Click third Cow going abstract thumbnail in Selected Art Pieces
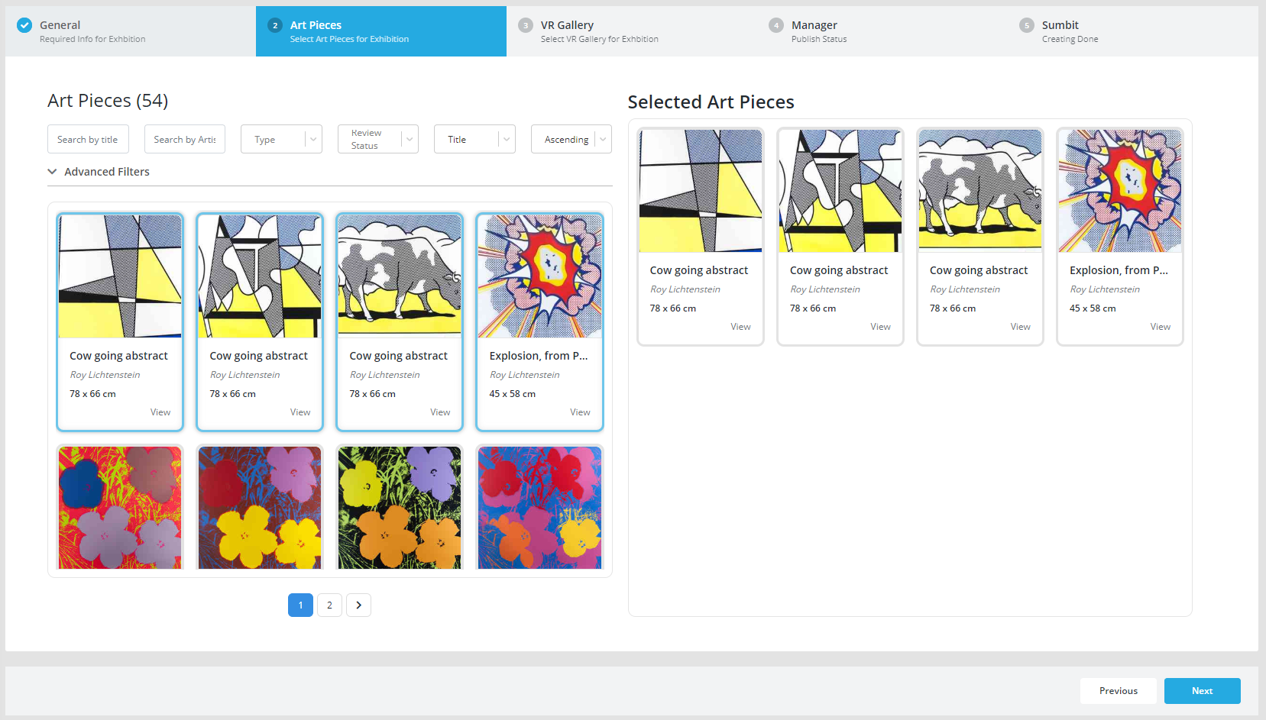1266x720 pixels. coord(980,191)
